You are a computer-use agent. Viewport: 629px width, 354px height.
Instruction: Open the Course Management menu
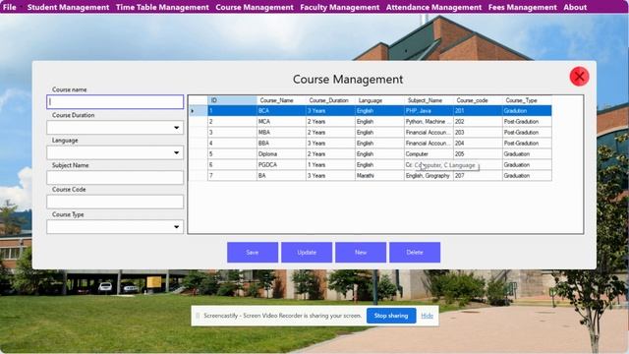pyautogui.click(x=255, y=7)
